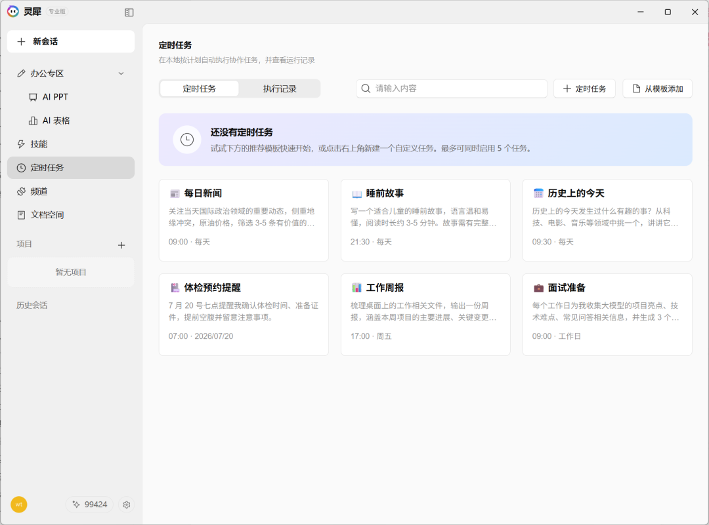Click the 频道 link icon
Screen dimensions: 709x525
tap(21, 191)
